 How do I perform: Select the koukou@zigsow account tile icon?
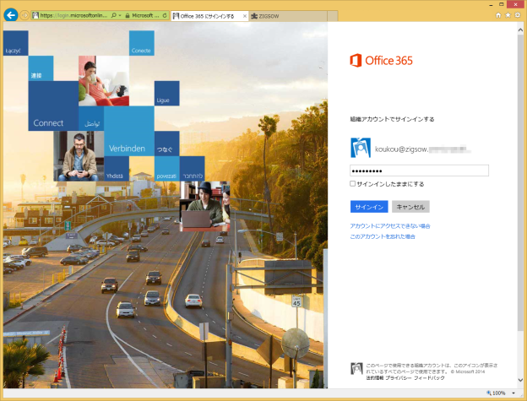click(361, 148)
